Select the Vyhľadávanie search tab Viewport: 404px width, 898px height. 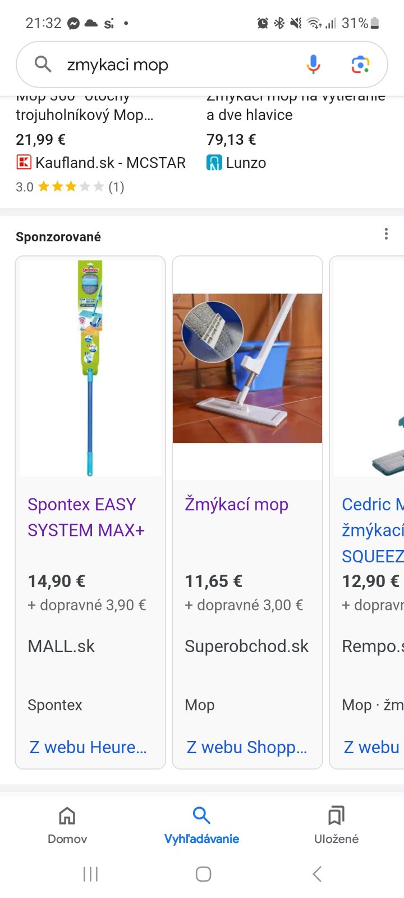201,824
